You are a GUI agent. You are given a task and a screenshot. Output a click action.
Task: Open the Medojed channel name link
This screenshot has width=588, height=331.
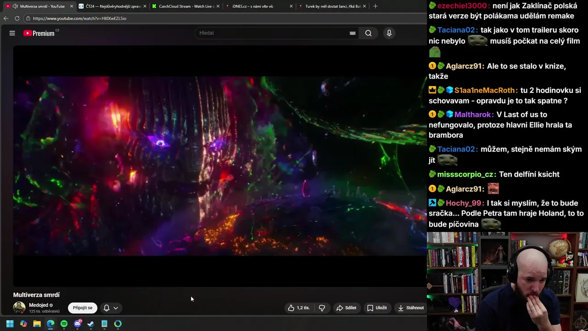coord(39,305)
